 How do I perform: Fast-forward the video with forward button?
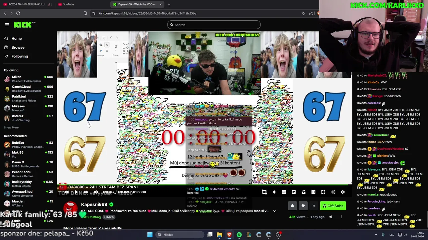point(86,192)
